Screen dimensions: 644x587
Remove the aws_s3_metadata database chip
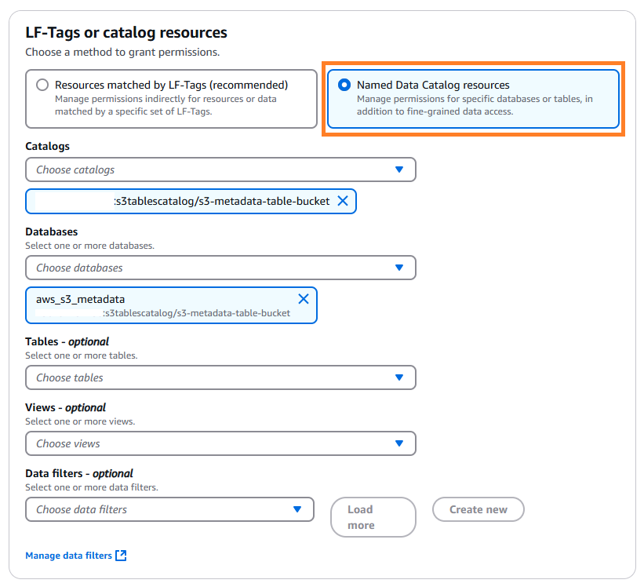pyautogui.click(x=304, y=299)
